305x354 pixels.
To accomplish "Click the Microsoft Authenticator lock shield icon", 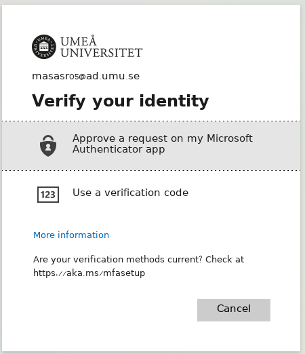I will point(48,146).
